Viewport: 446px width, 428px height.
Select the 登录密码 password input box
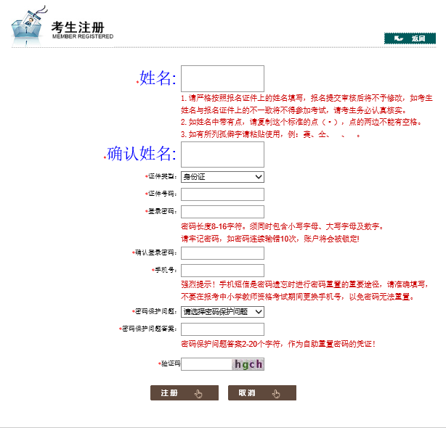point(222,212)
